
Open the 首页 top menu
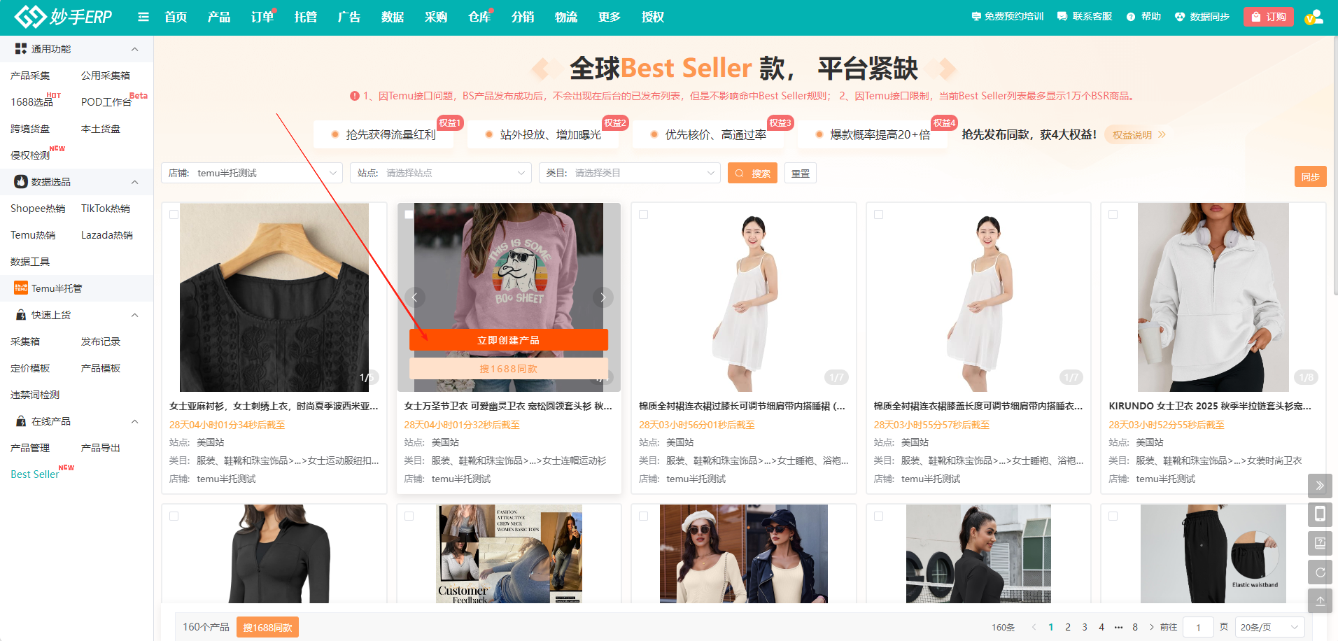point(176,17)
